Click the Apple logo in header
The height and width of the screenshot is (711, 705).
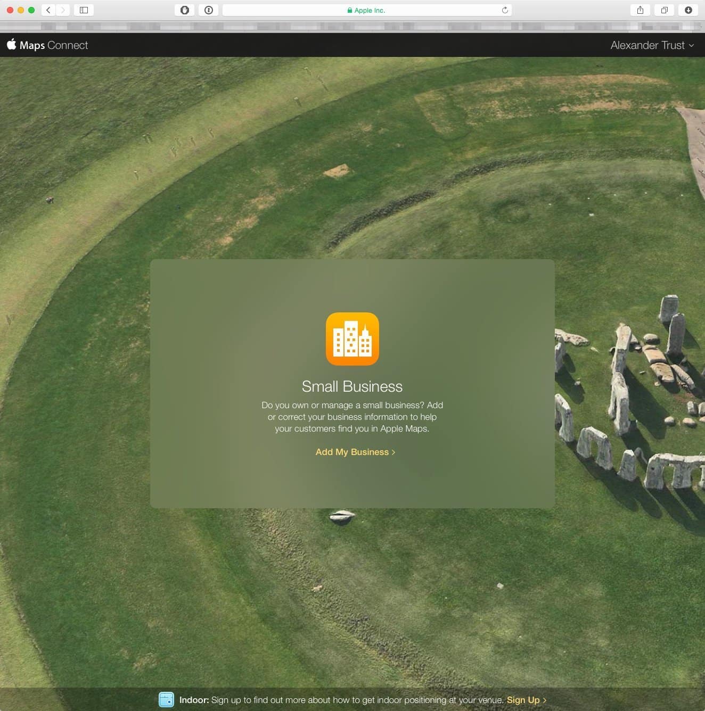pyautogui.click(x=12, y=44)
